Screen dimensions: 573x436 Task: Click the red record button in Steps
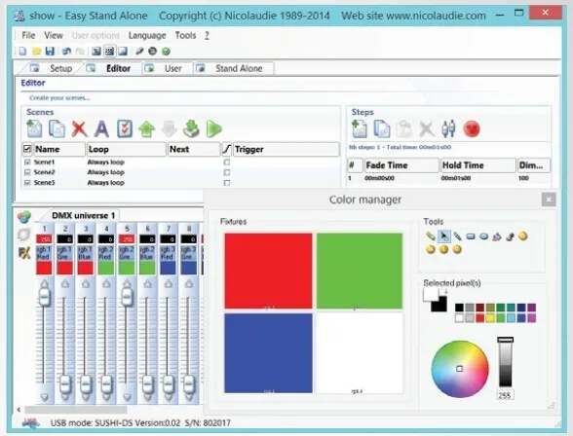tap(472, 128)
